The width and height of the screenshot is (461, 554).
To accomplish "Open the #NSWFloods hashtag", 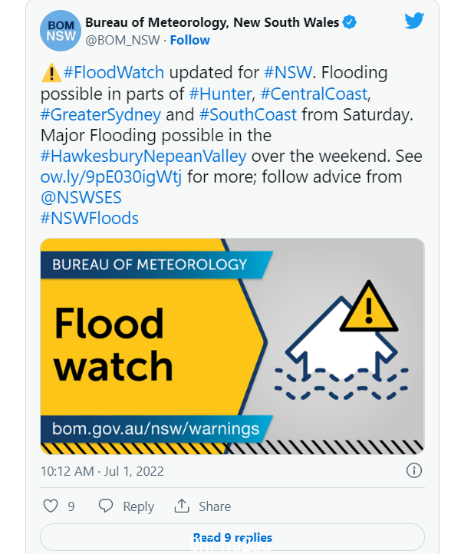I will coord(90,218).
